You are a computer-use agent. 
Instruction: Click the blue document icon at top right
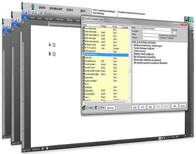186,19
